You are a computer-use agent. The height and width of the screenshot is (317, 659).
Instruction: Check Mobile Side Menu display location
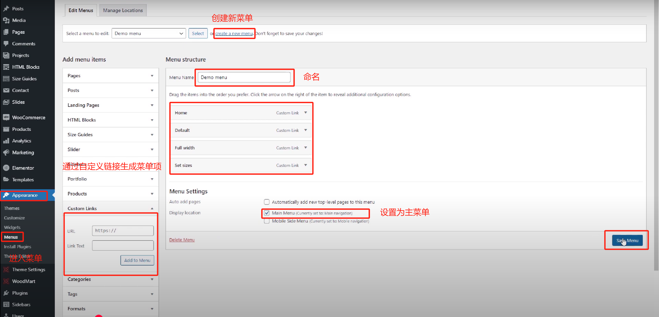(267, 221)
